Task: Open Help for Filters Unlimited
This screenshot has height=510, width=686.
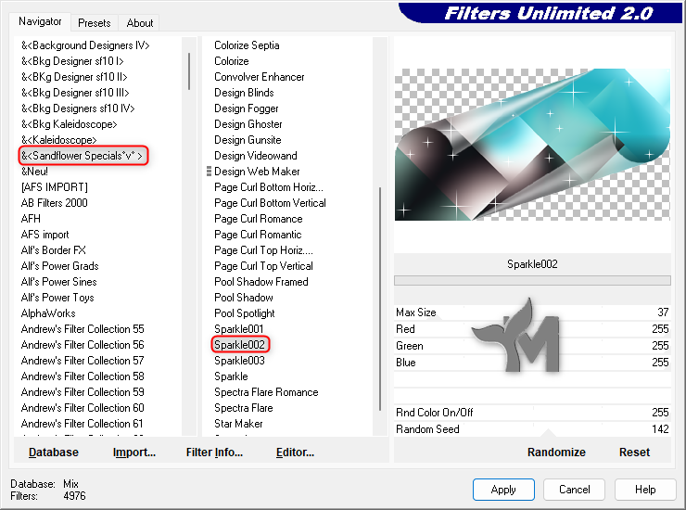Action: [645, 490]
